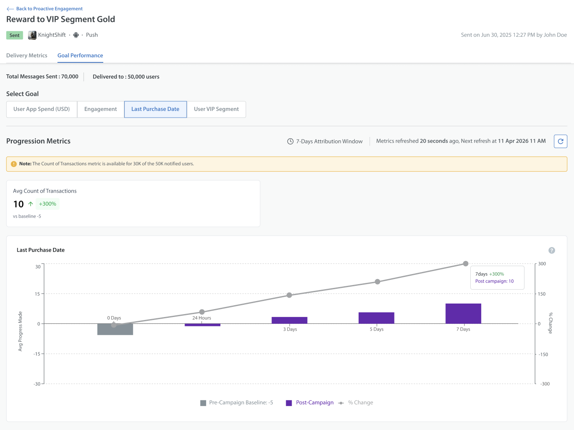Click the Android platform icon
The image size is (574, 430).
(x=76, y=35)
